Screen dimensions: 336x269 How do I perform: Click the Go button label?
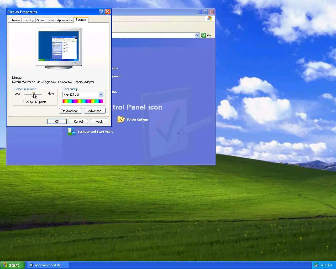click(209, 35)
